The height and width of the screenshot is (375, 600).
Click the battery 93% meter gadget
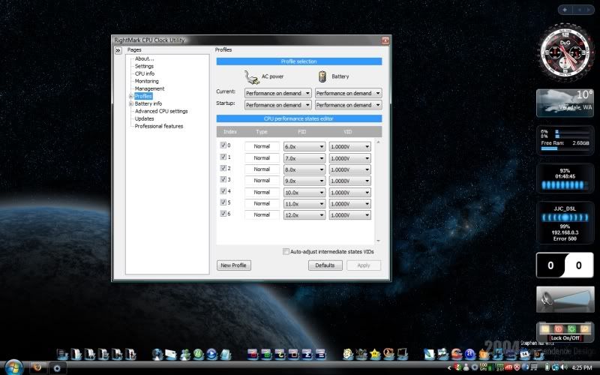[565, 179]
